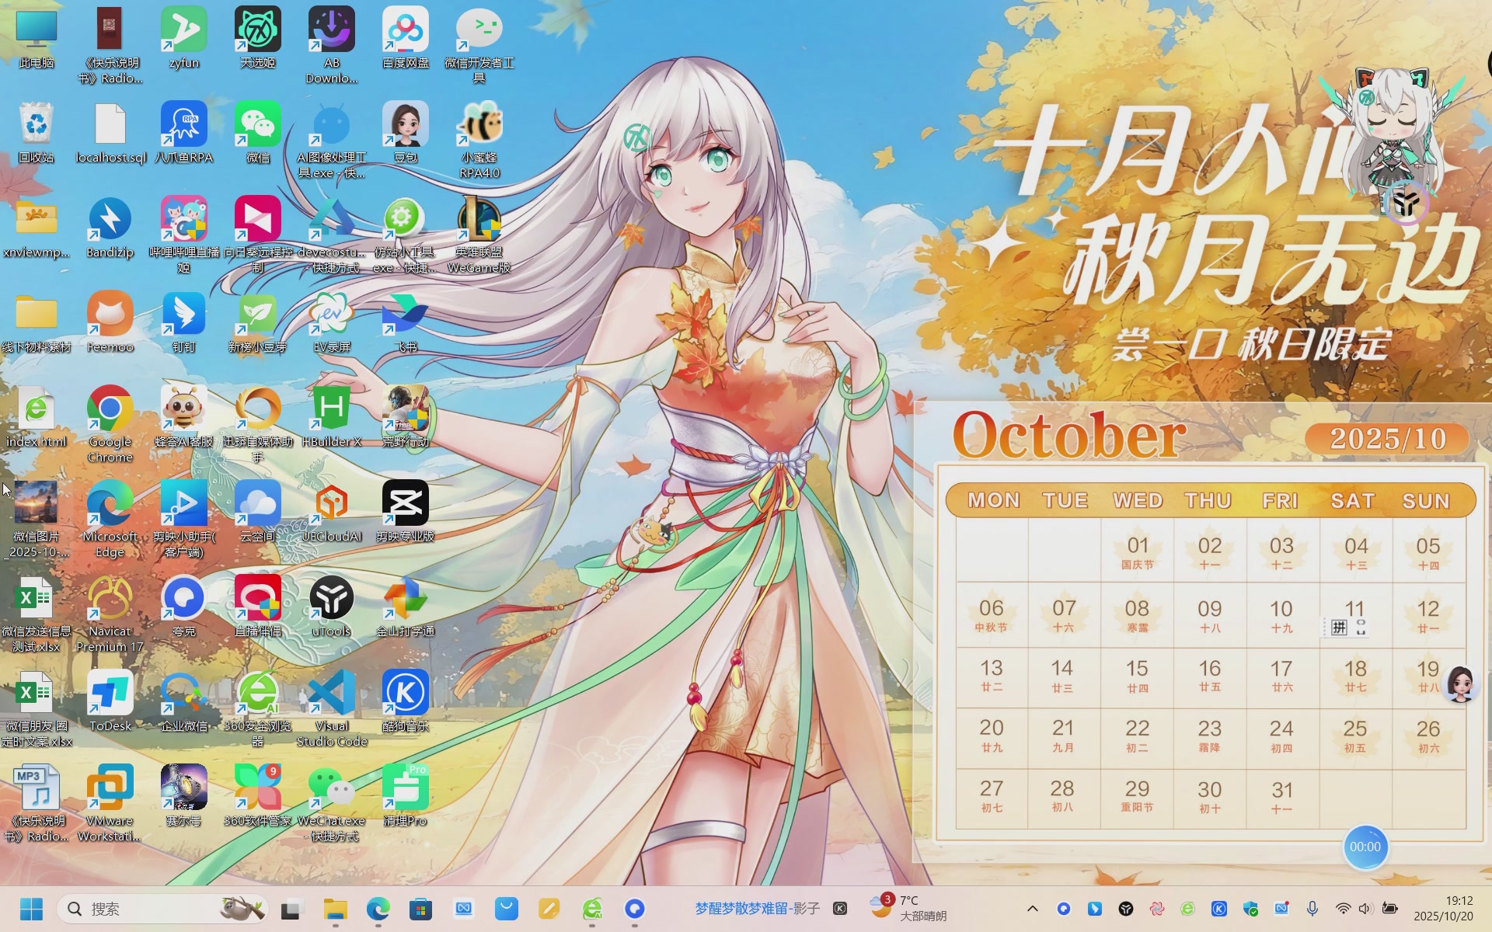This screenshot has width=1492, height=932.
Task: Toggle microphone icon in system tray
Action: click(x=1312, y=909)
